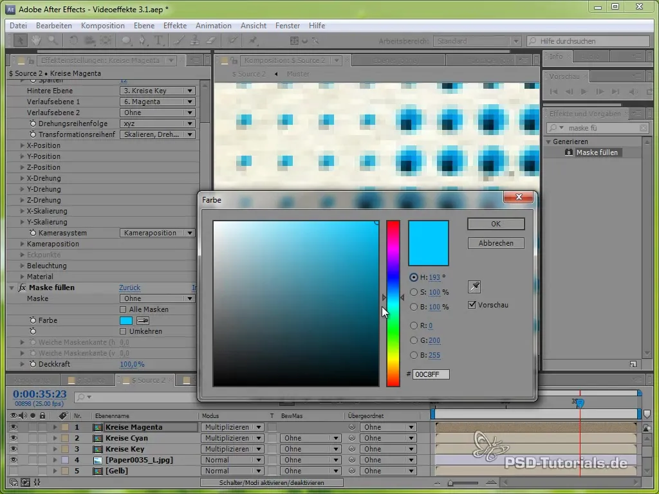Click inside the saturation-brightness color field
This screenshot has width=659, height=494.
coord(296,304)
